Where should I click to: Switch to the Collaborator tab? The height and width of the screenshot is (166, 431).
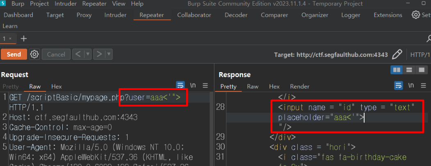pos(194,15)
